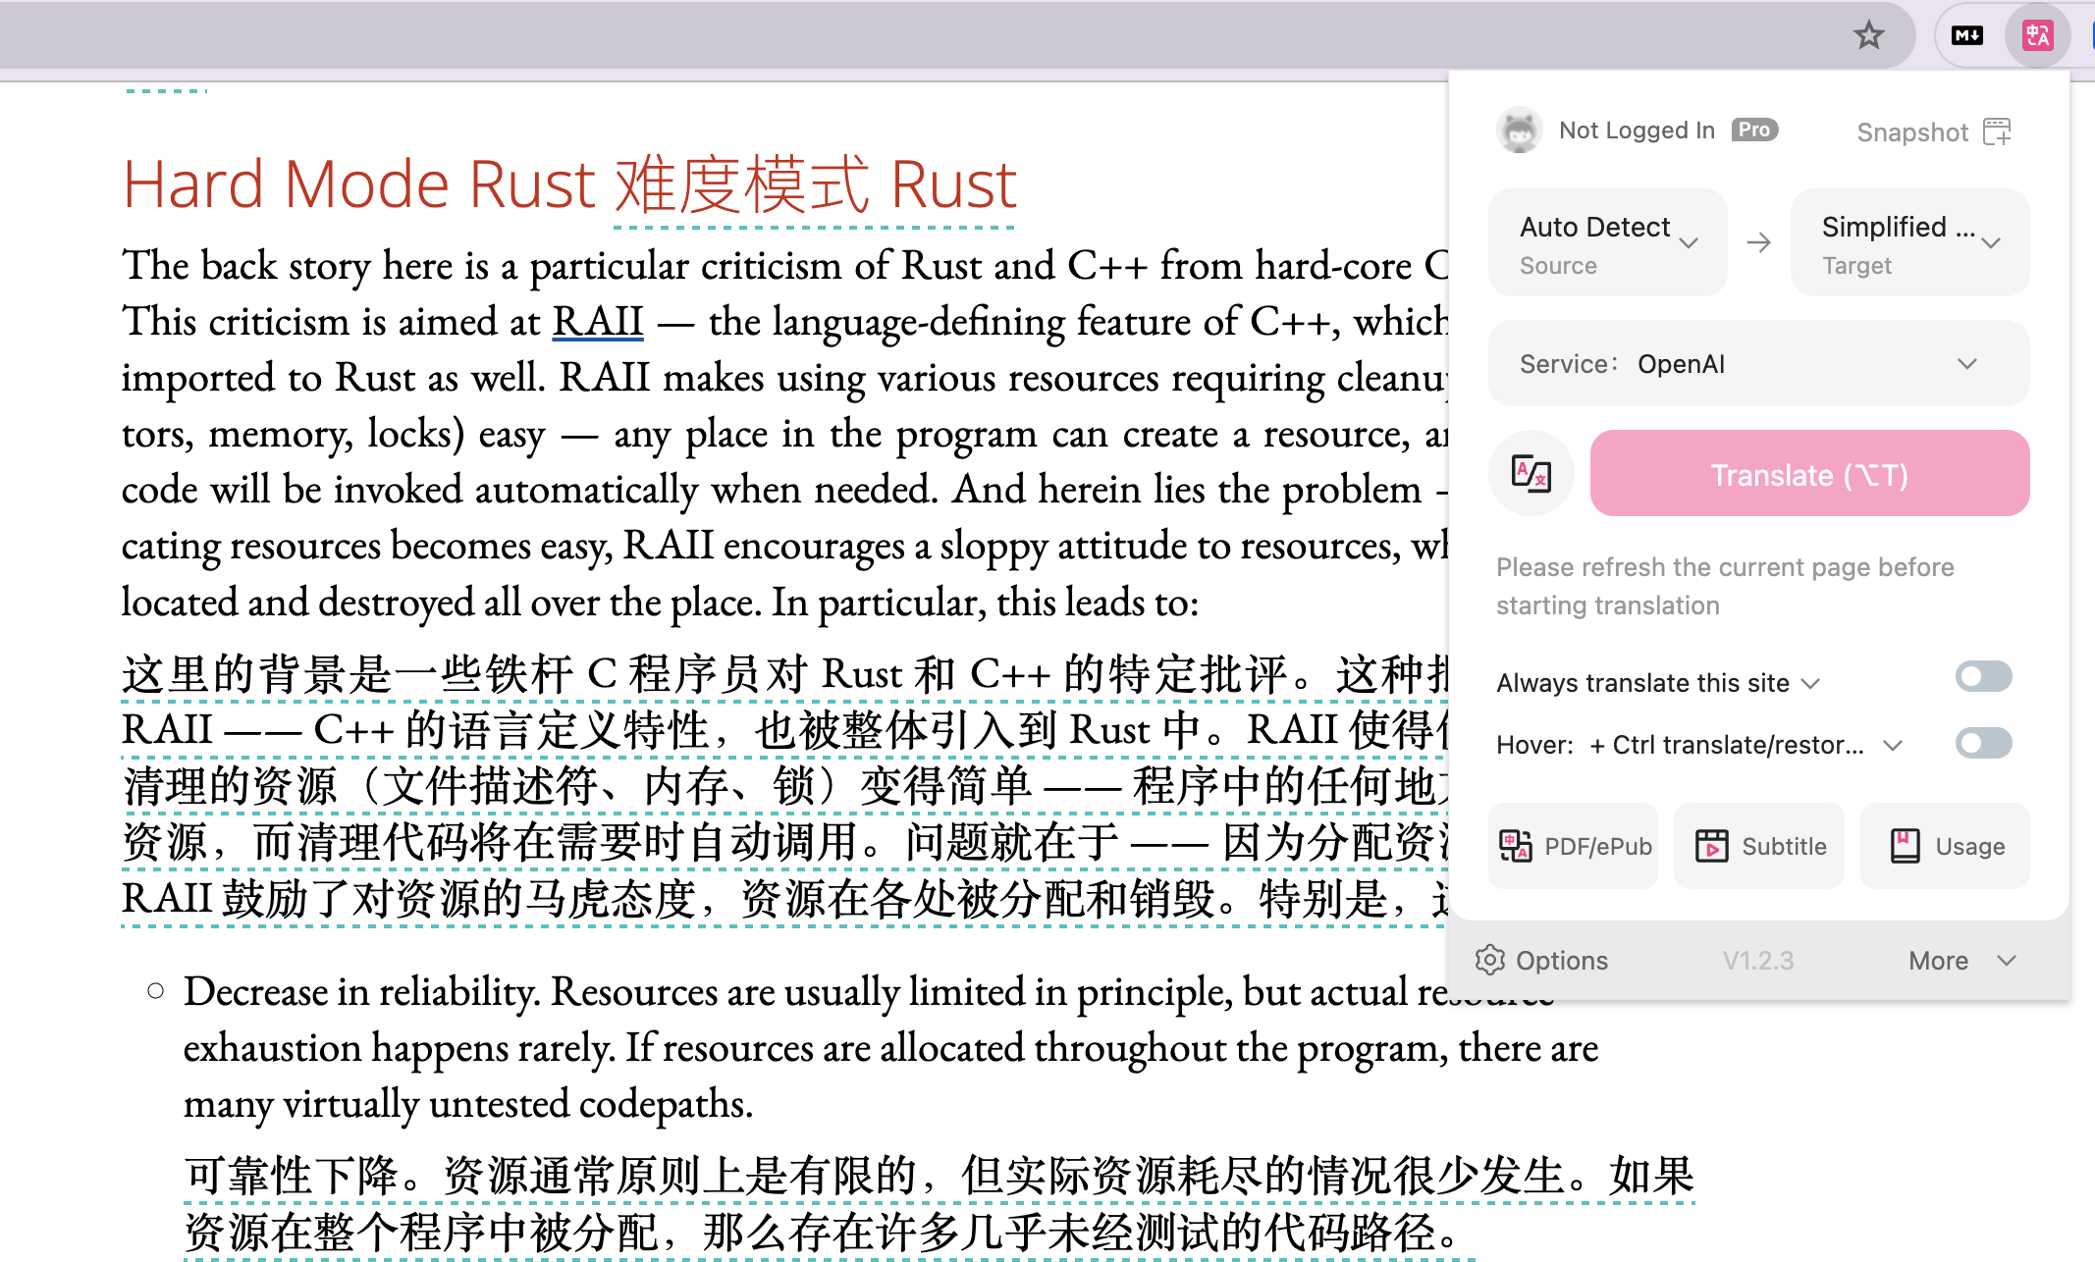Enable Always translate this site toggle
This screenshot has height=1262, width=2095.
[1982, 677]
